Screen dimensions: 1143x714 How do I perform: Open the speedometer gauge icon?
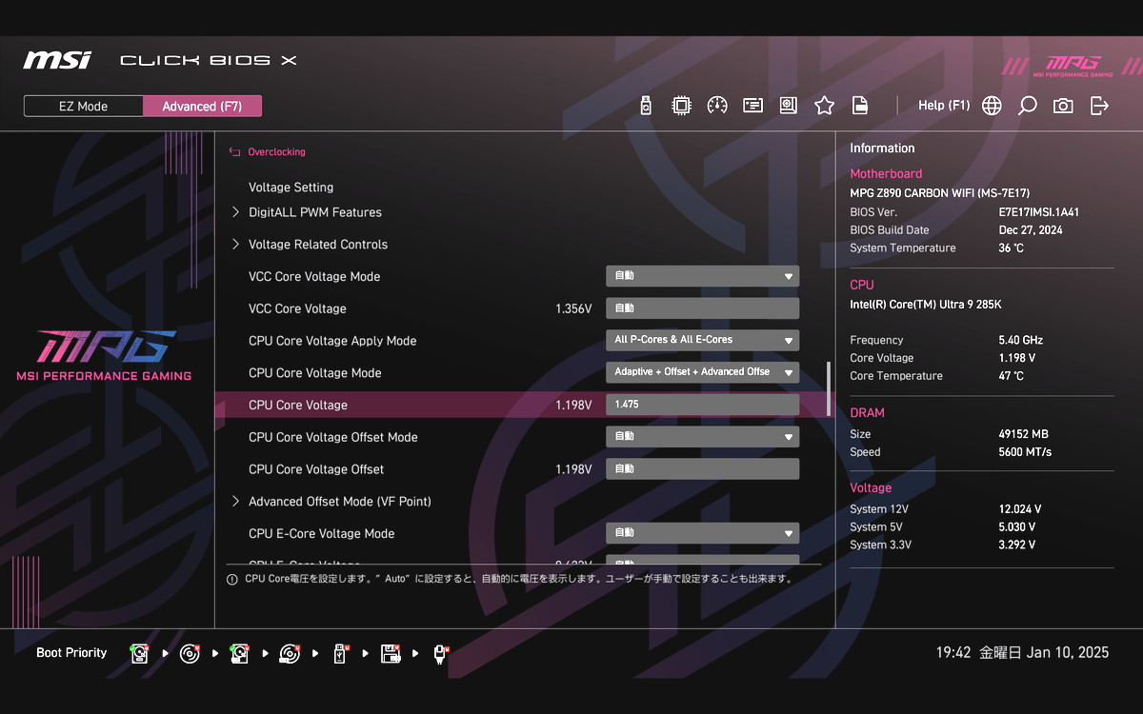pos(717,106)
